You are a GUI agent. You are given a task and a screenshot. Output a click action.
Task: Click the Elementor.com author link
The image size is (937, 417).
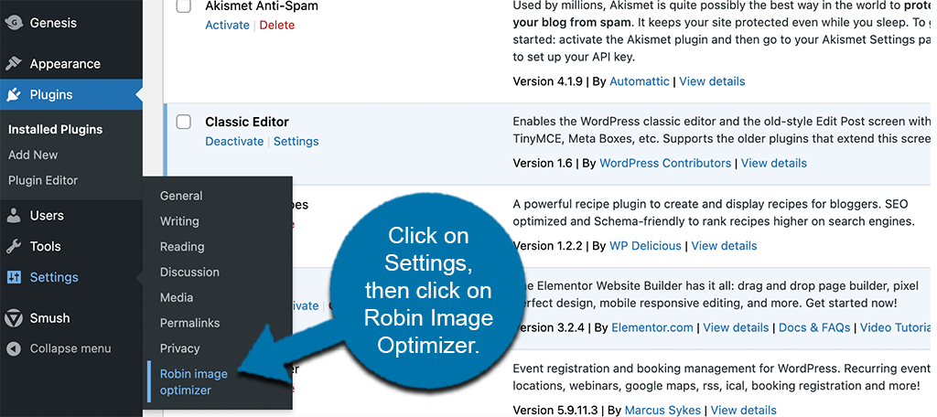click(652, 327)
